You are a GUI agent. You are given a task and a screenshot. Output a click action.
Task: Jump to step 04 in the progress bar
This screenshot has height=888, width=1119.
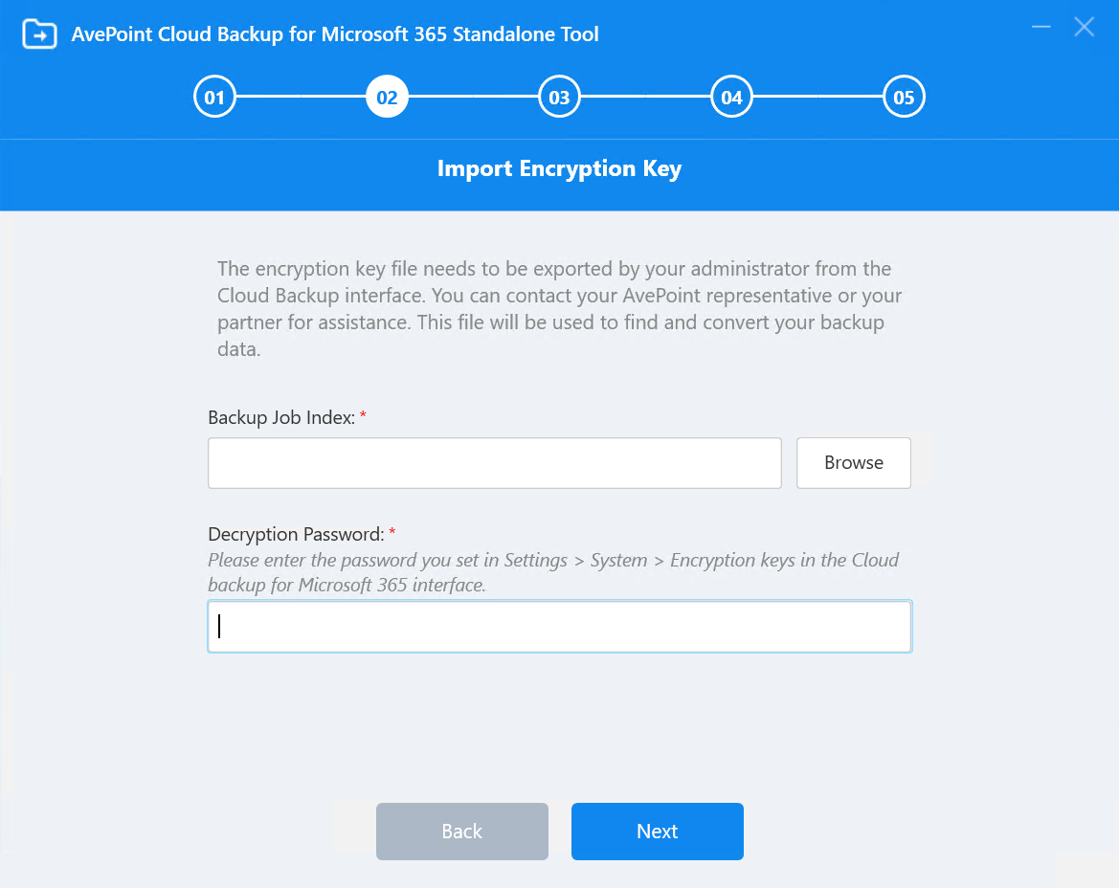pos(731,96)
